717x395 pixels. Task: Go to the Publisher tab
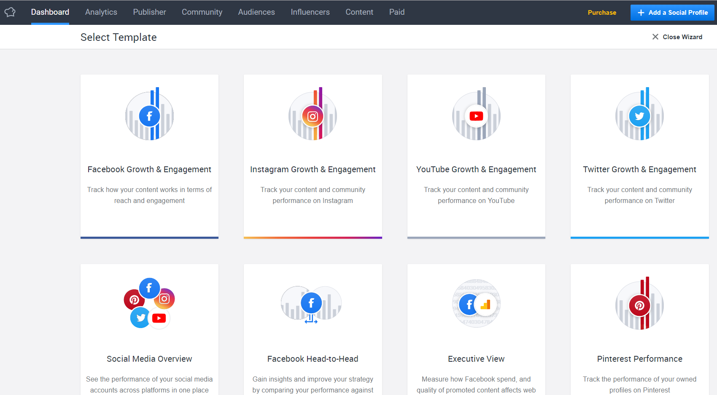point(150,12)
